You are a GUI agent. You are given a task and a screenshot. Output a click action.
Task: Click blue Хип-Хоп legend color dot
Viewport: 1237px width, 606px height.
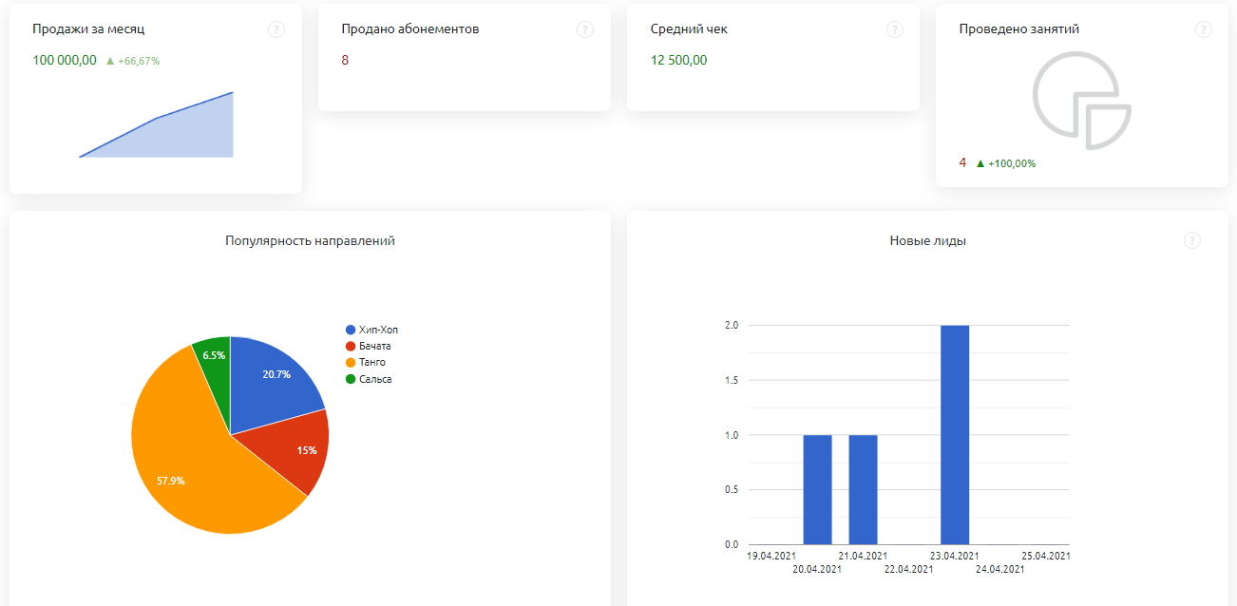point(351,330)
